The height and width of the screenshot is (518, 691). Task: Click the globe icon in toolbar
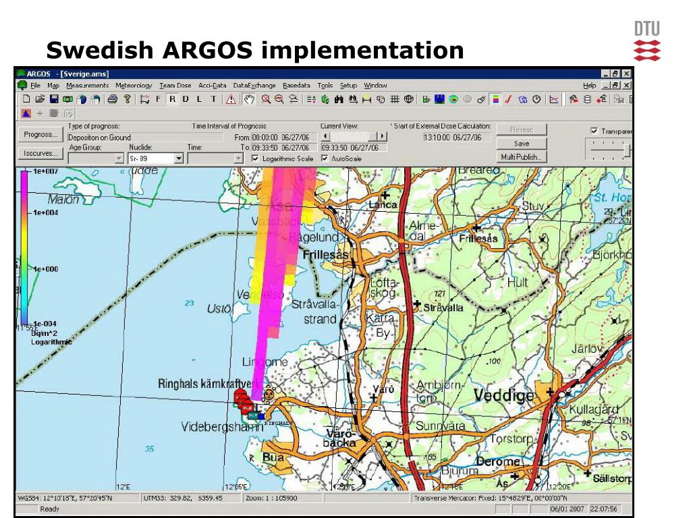409,100
